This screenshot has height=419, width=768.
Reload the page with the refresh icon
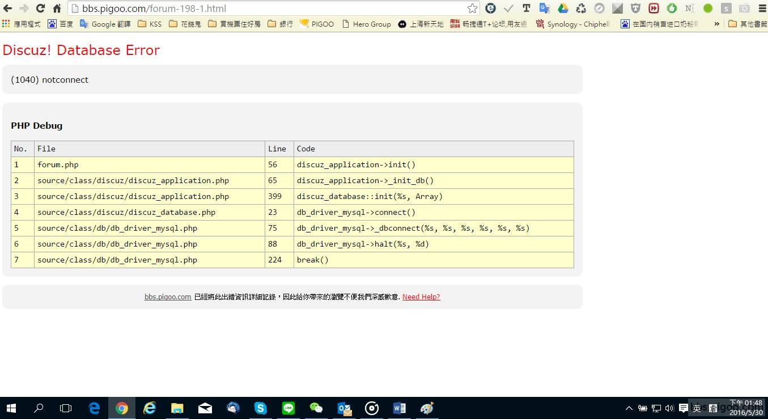[40, 9]
